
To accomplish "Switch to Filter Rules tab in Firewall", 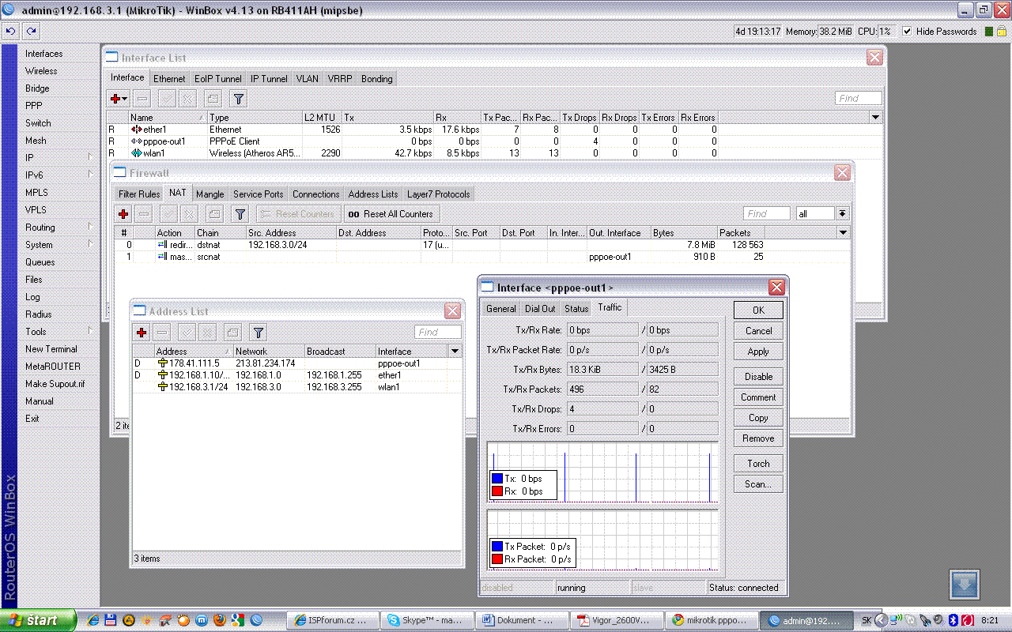I will tap(139, 194).
